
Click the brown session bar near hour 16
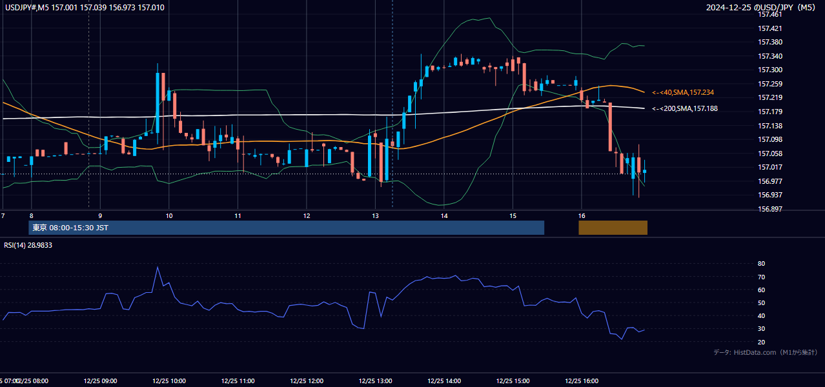tap(613, 228)
